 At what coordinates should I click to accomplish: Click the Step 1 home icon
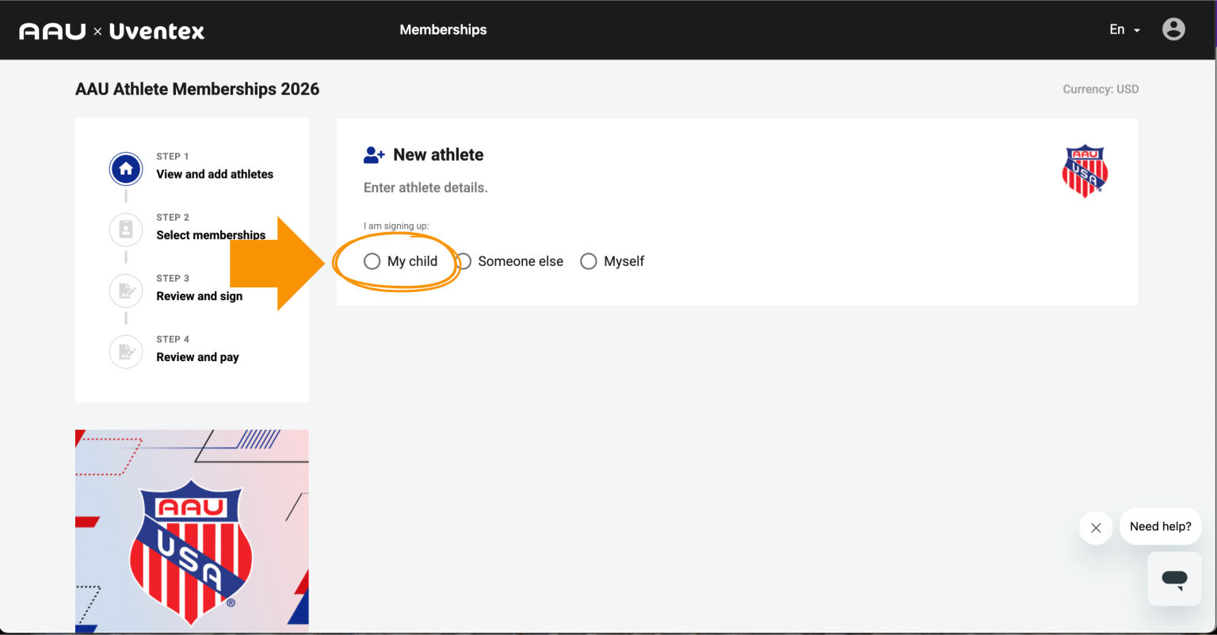click(x=126, y=169)
